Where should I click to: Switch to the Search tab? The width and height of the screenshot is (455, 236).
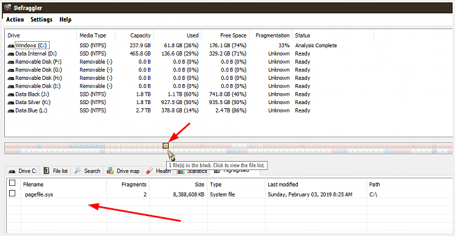tap(87, 171)
